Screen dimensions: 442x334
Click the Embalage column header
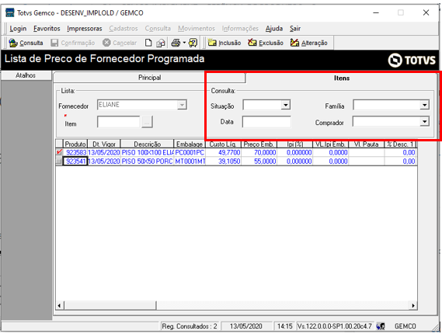pos(190,144)
